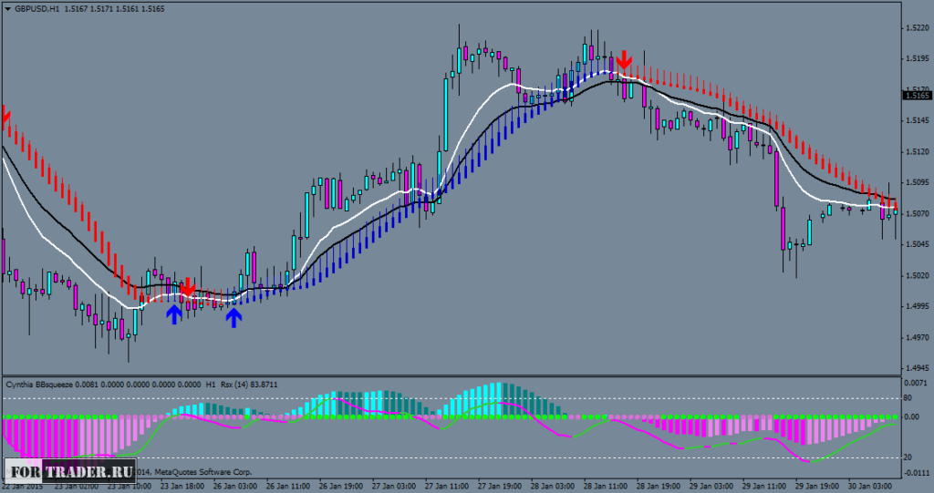Click the right blue buy arrow
The height and width of the screenshot is (493, 934).
(x=233, y=316)
